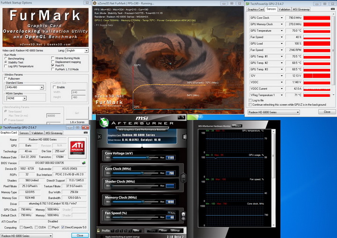This screenshot has width=337, height=238.
Task: Toggle the core/shader clock link icon in Afterburner
Action: 183,178
